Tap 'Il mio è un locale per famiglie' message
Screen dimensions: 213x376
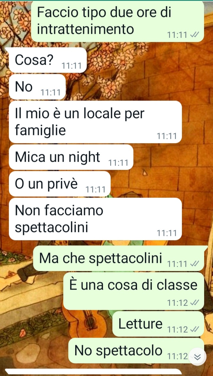tap(95, 122)
